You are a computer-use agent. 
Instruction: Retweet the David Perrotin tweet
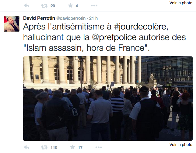point(44,148)
